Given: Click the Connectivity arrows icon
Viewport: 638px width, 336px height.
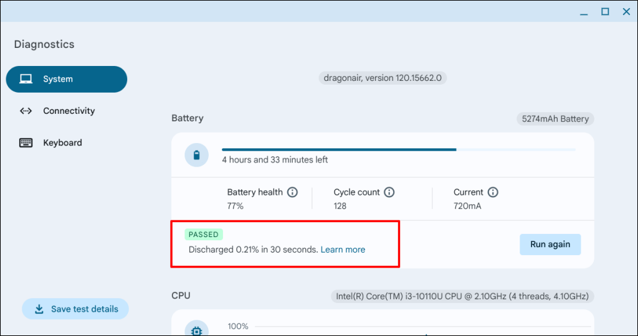Looking at the screenshot, I should point(26,111).
